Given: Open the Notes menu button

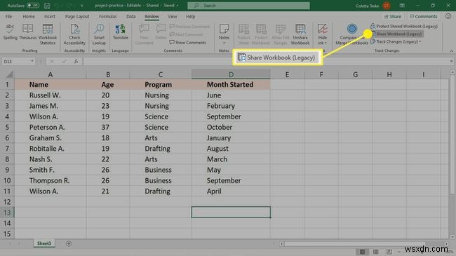Looking at the screenshot, I should coord(224,34).
